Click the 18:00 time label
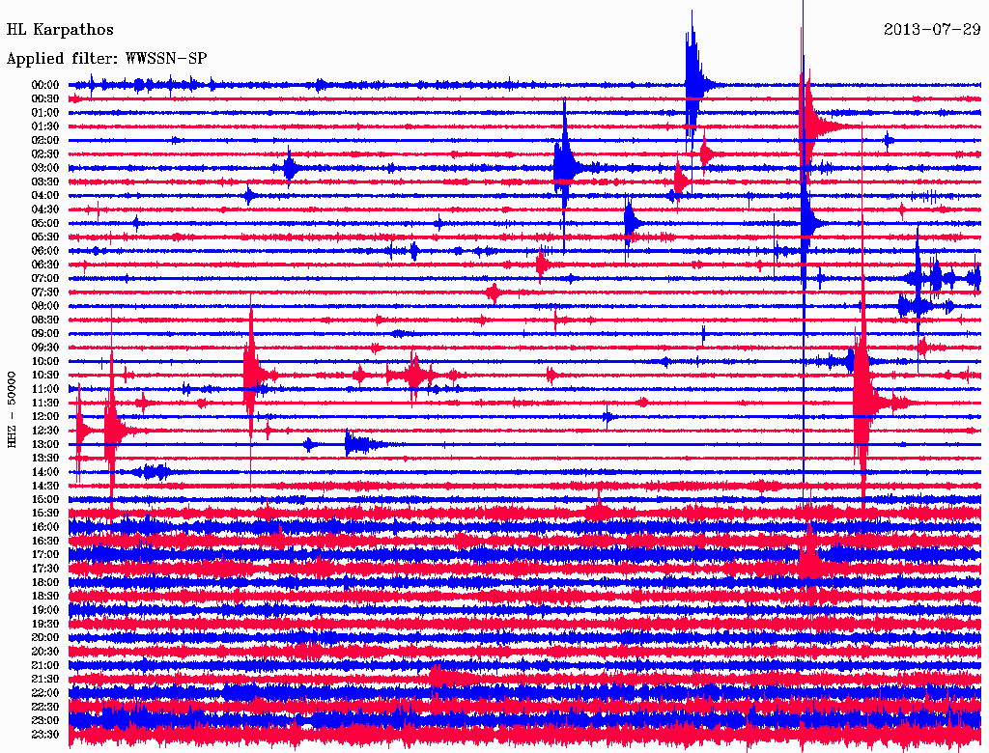Viewport: 989px width, 753px height. pos(45,582)
